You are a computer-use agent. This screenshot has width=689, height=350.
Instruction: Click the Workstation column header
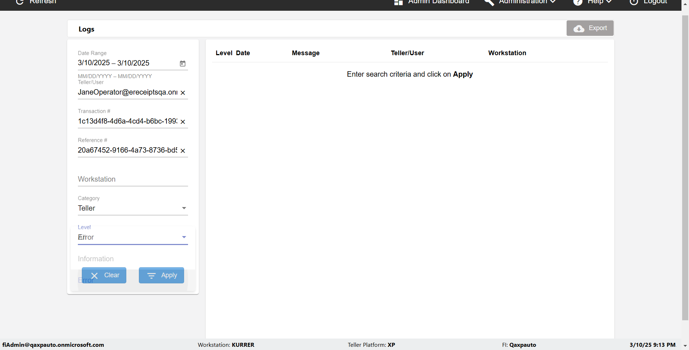tap(507, 53)
